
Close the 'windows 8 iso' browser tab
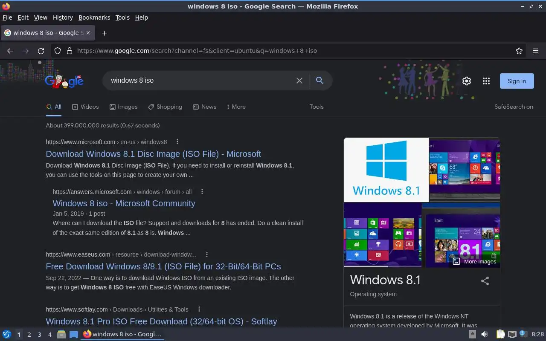coord(89,33)
